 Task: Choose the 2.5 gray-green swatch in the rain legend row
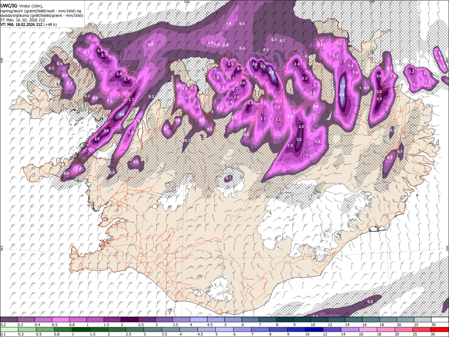point(135,329)
